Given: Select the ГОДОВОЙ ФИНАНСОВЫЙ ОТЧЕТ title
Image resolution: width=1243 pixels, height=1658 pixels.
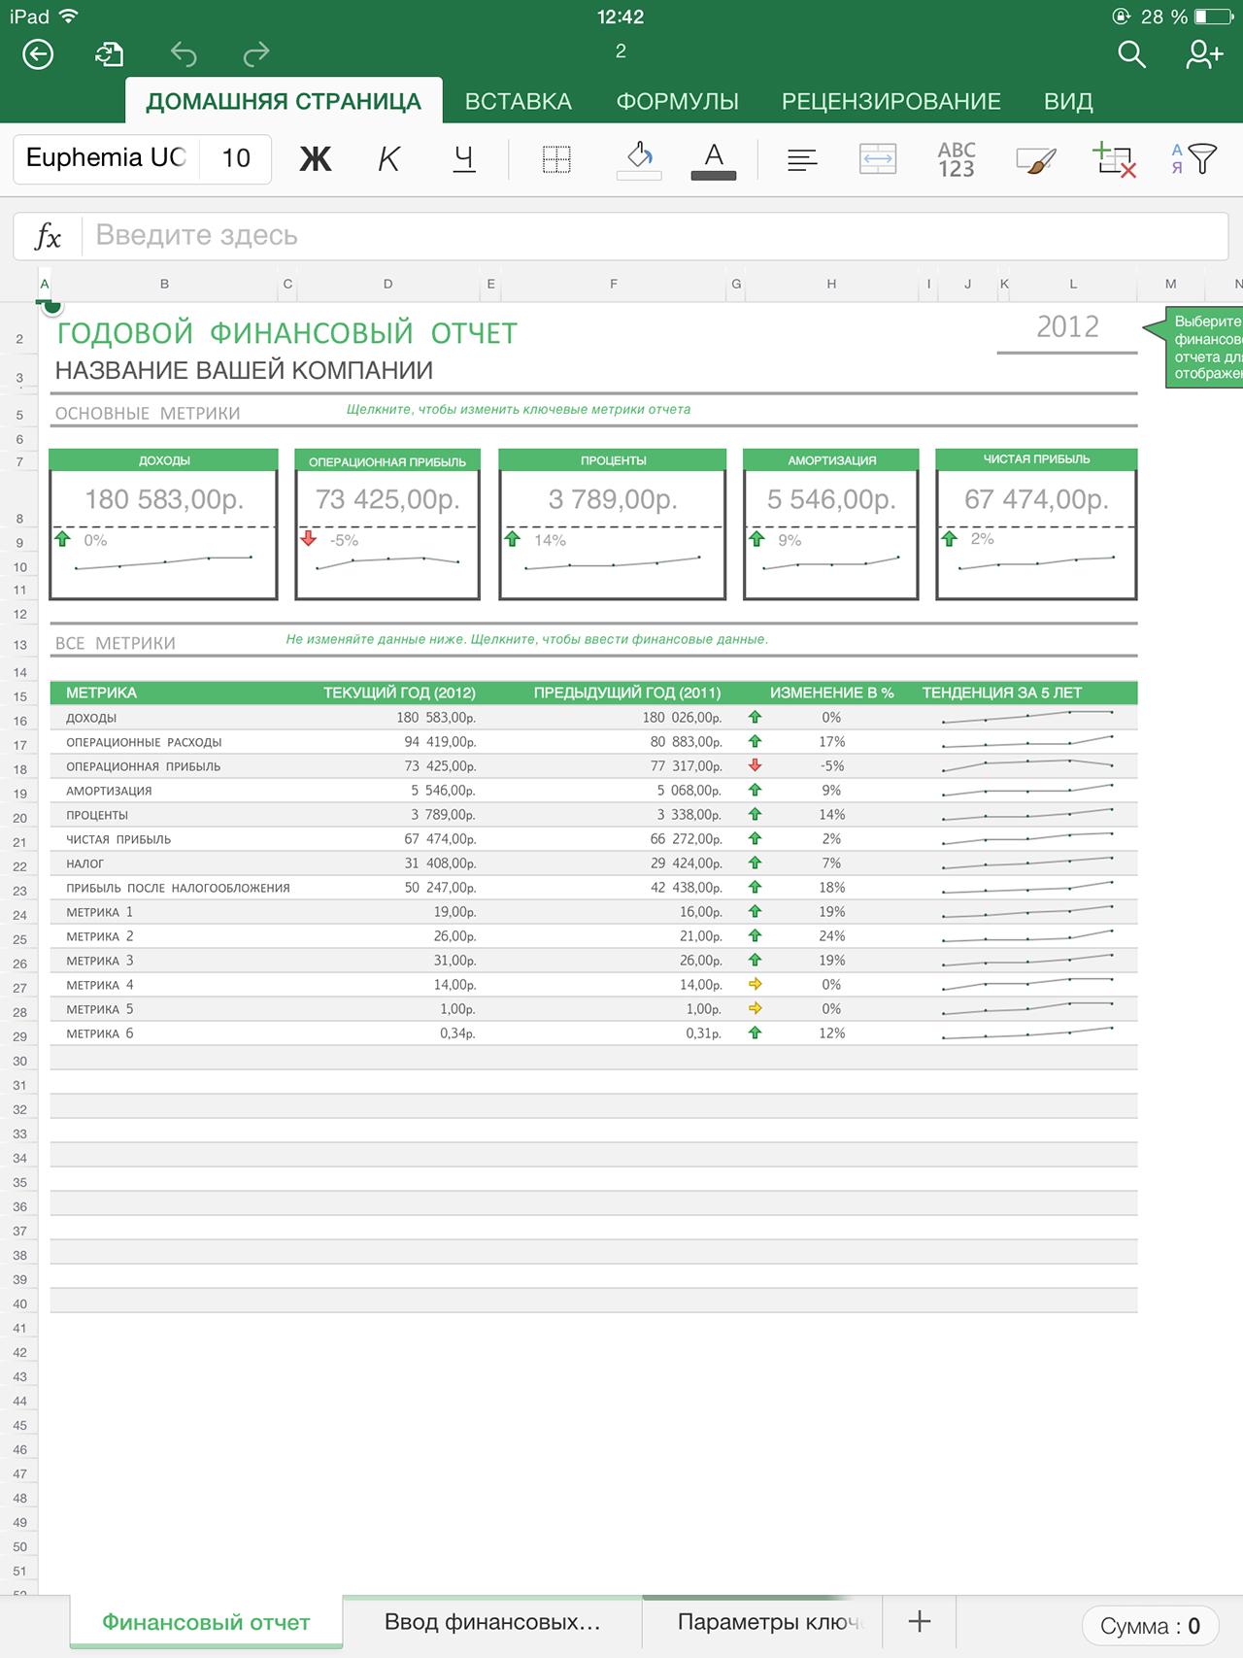Looking at the screenshot, I should click(286, 333).
